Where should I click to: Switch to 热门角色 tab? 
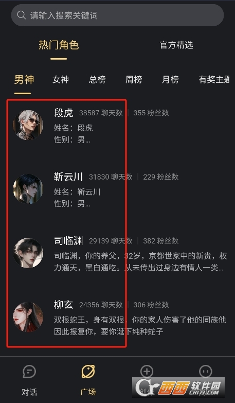[x=59, y=45]
